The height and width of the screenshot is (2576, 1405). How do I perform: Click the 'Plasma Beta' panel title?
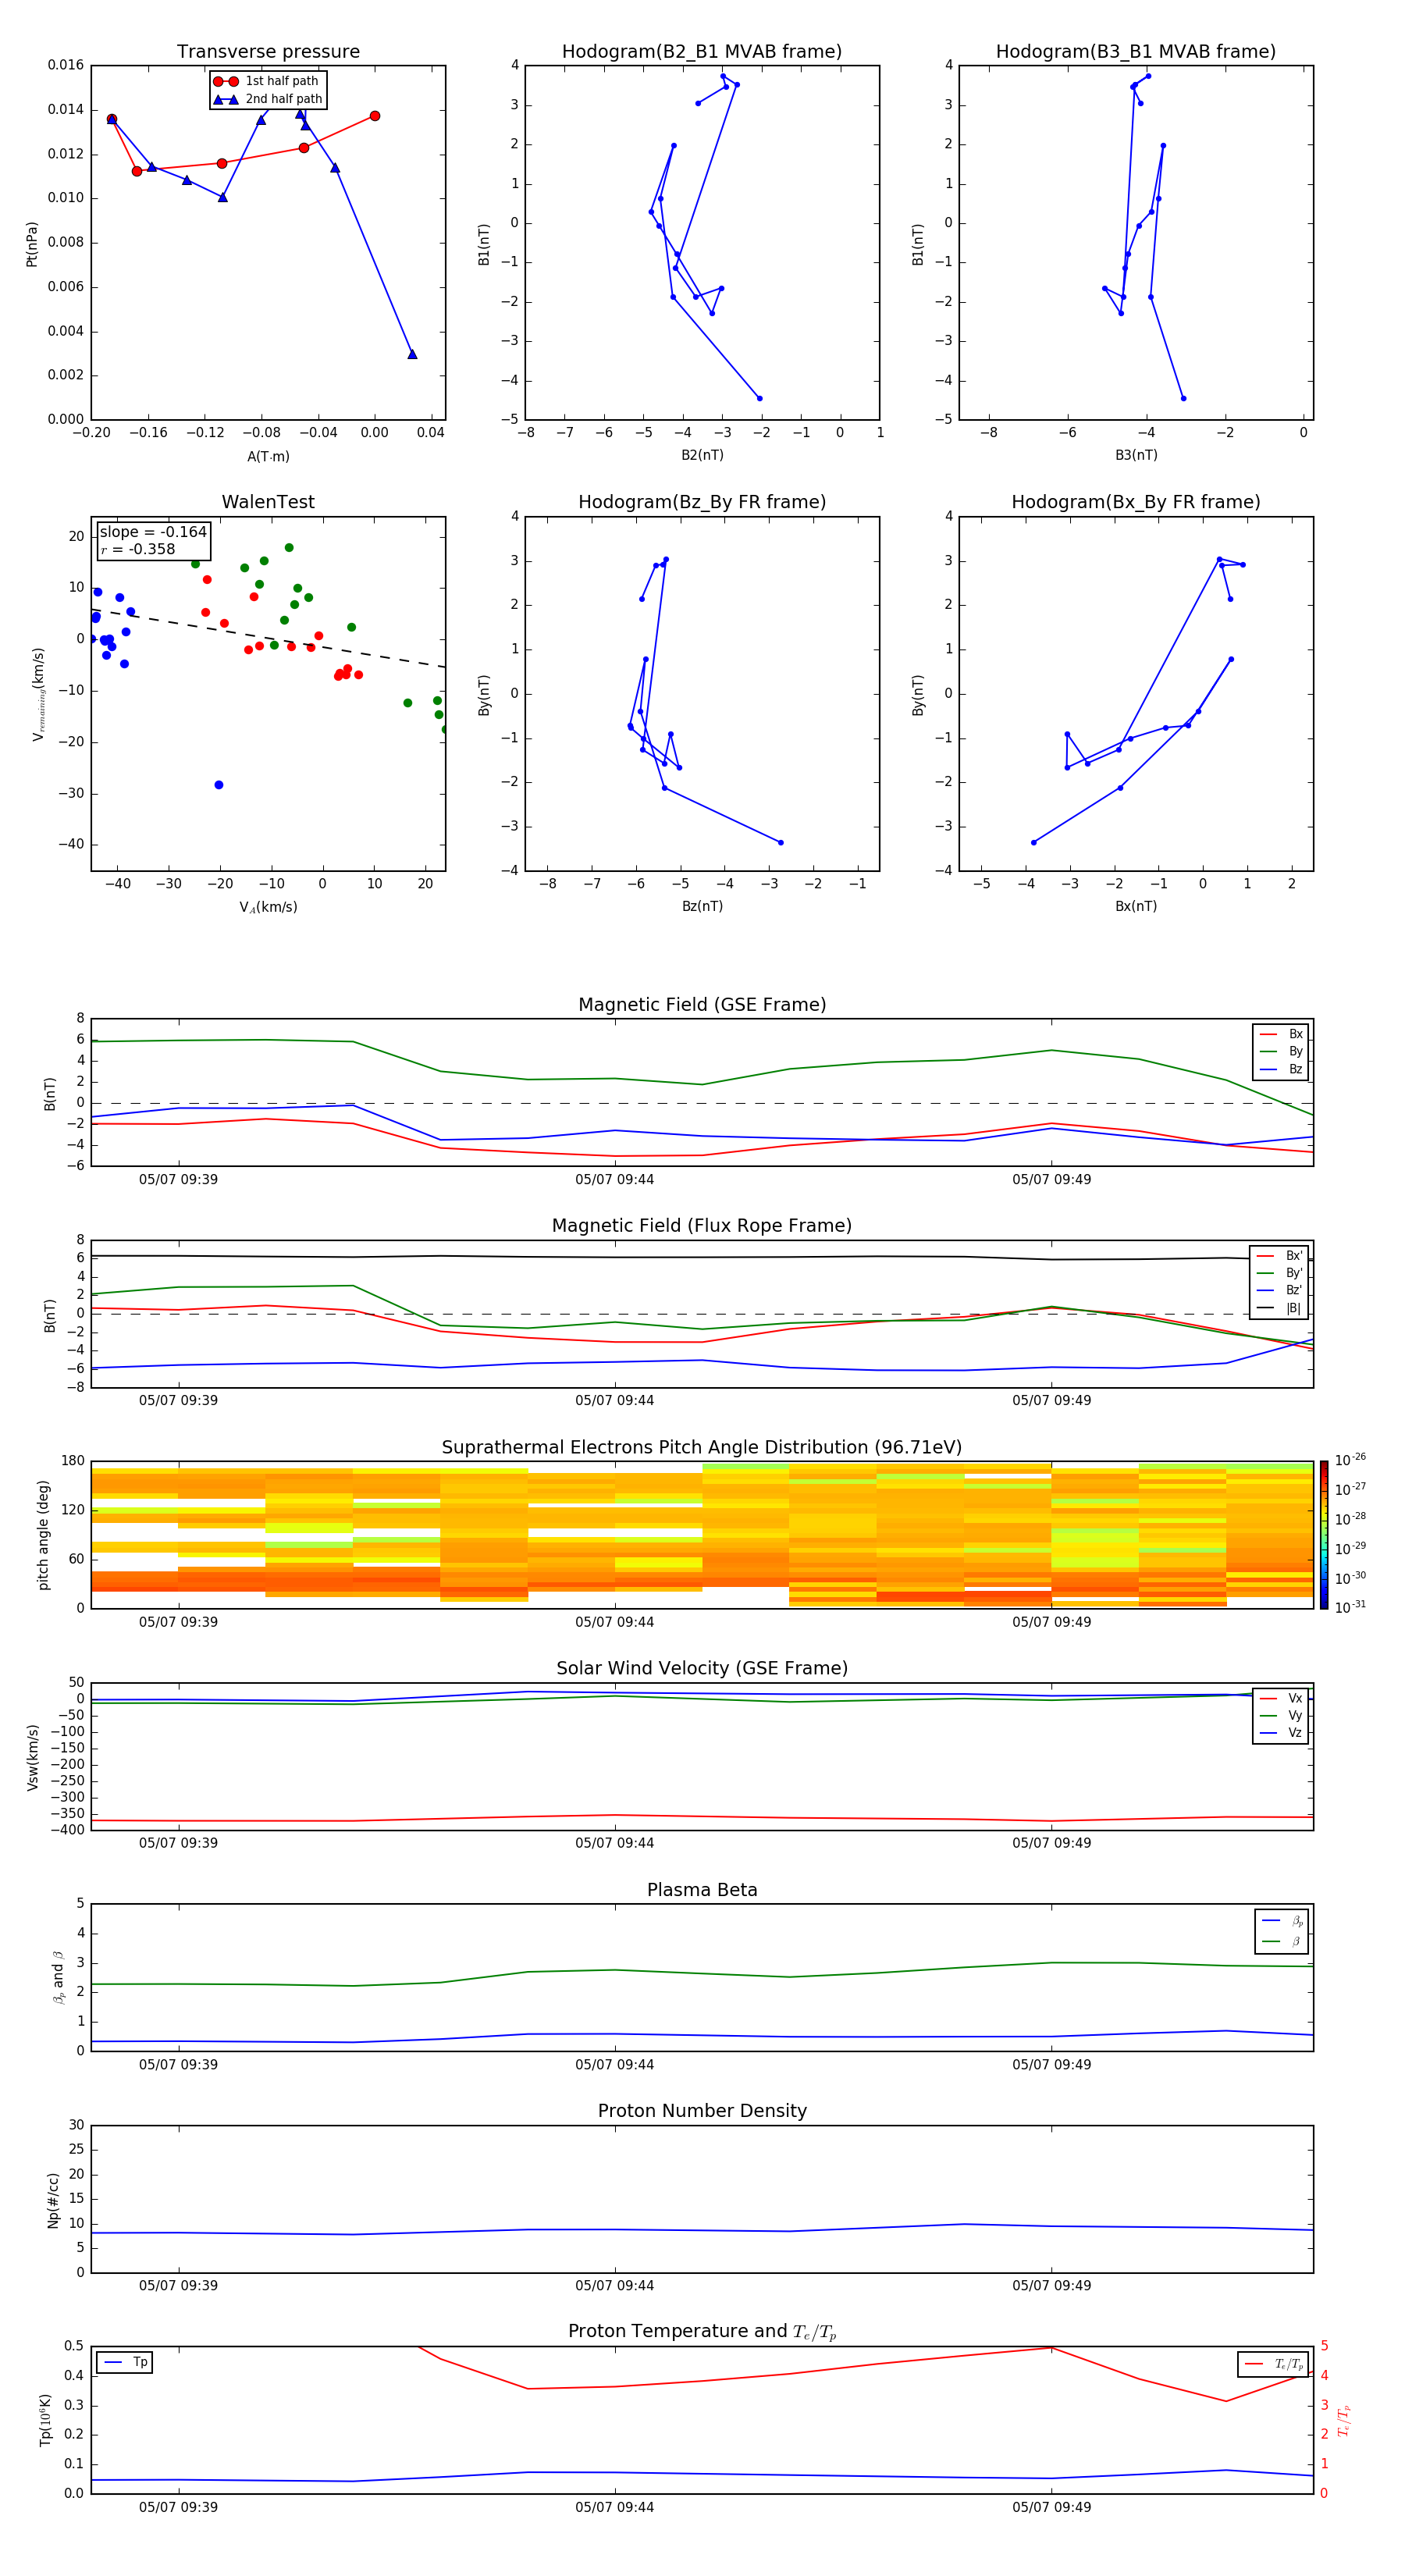tap(702, 1891)
